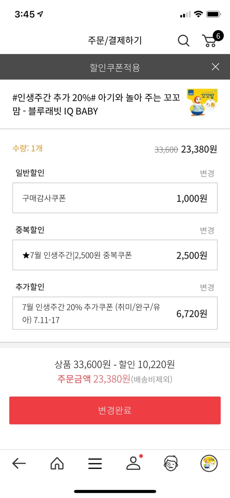The width and height of the screenshot is (230, 498).
Task: Change the 일반할인 coupon via 변경
Action: (207, 174)
